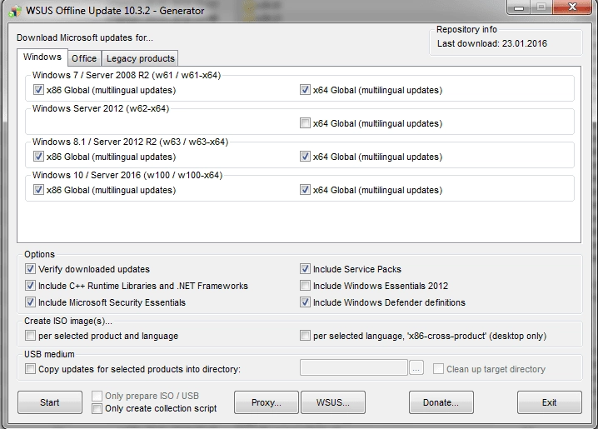Click the 'Last download: 23.01.2016' text
Screen dimensions: 598x429
tap(492, 43)
